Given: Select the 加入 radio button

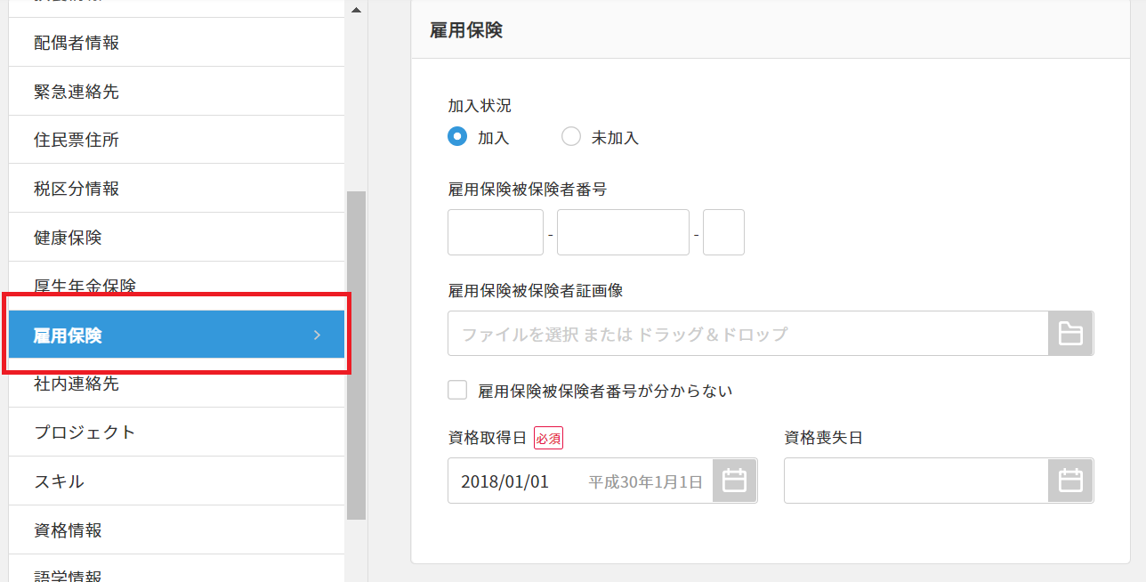Looking at the screenshot, I should tap(457, 137).
